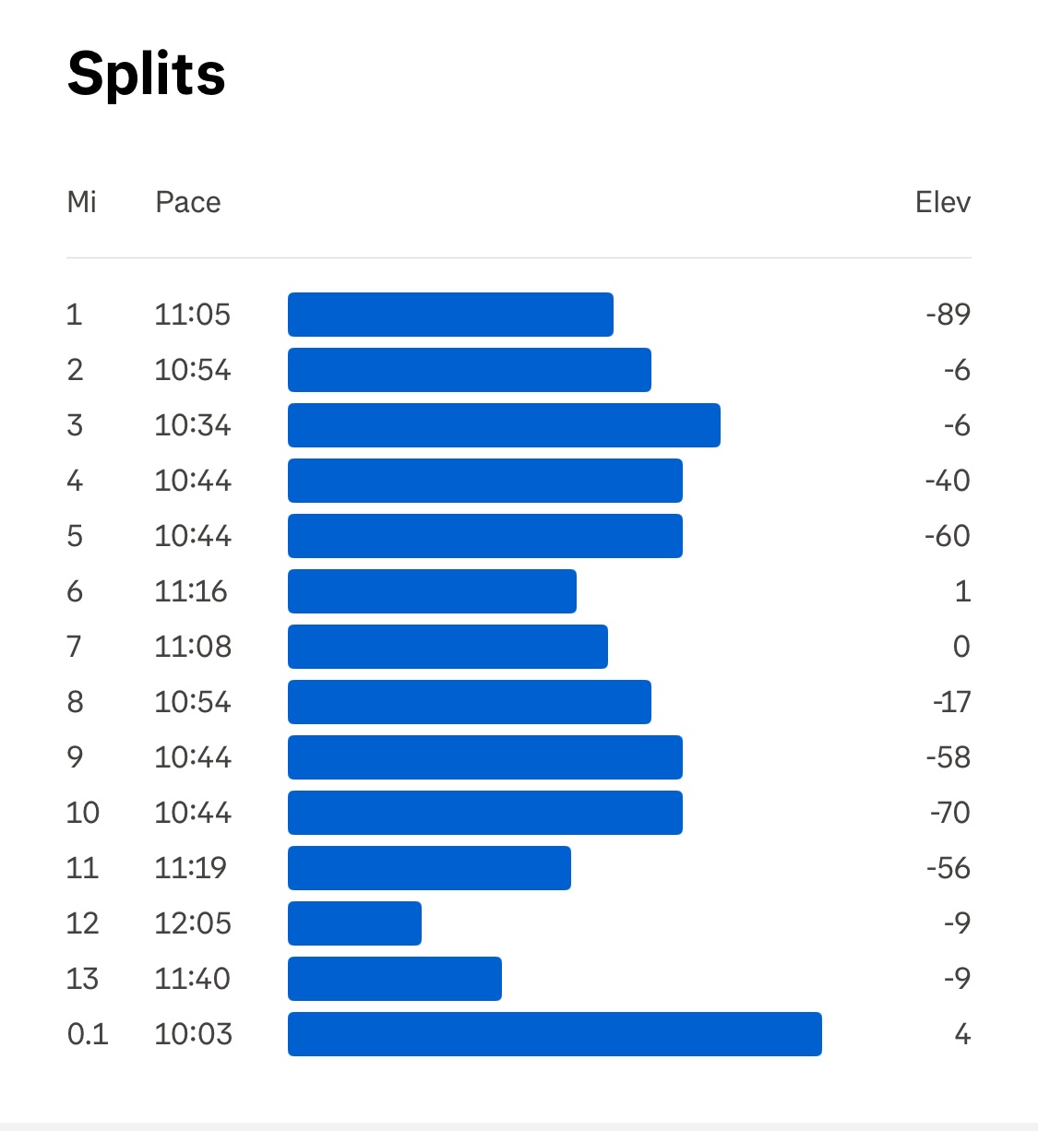The width and height of the screenshot is (1038, 1131).
Task: Select the mile 7 pace bar
Action: tap(447, 647)
